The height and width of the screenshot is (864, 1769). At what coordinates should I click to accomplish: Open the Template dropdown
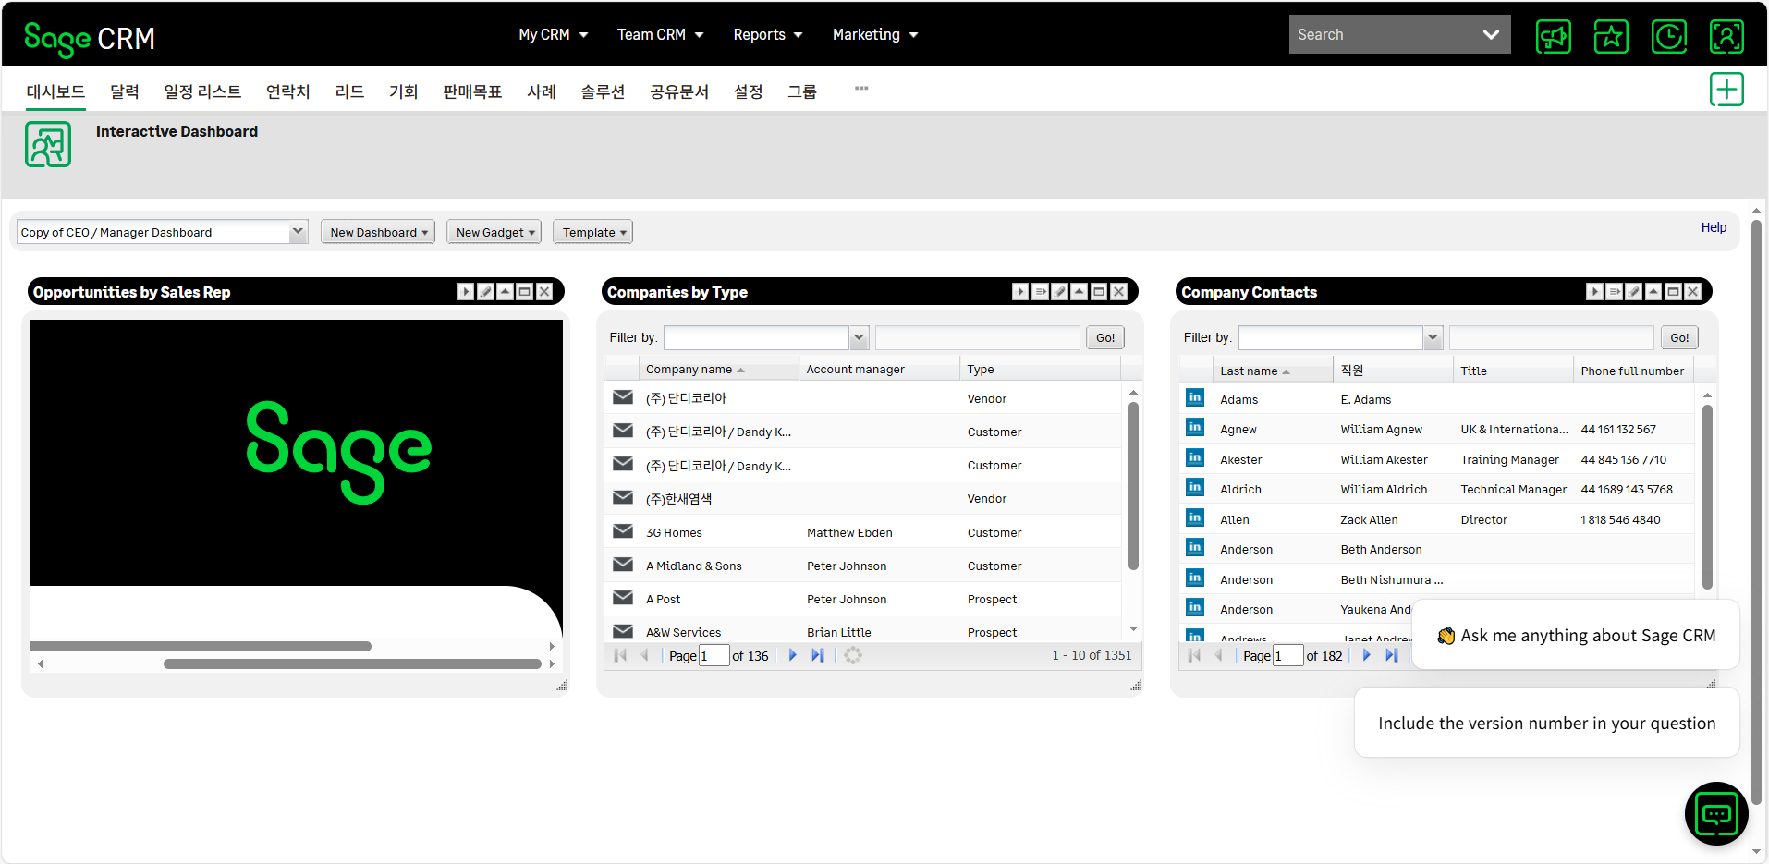pos(592,232)
